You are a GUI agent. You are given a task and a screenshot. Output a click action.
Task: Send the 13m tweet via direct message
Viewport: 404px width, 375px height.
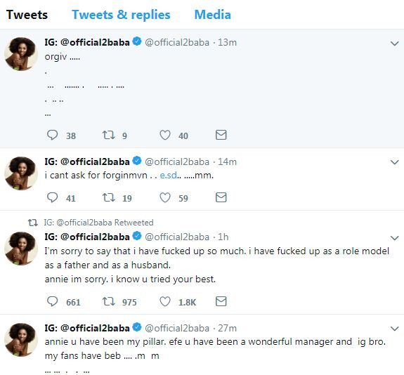tap(221, 135)
